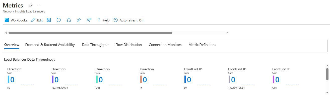Screen dimensions: 330x103
Task: Switch to the Frontend & Backend Availability tab
Action: pos(50,45)
